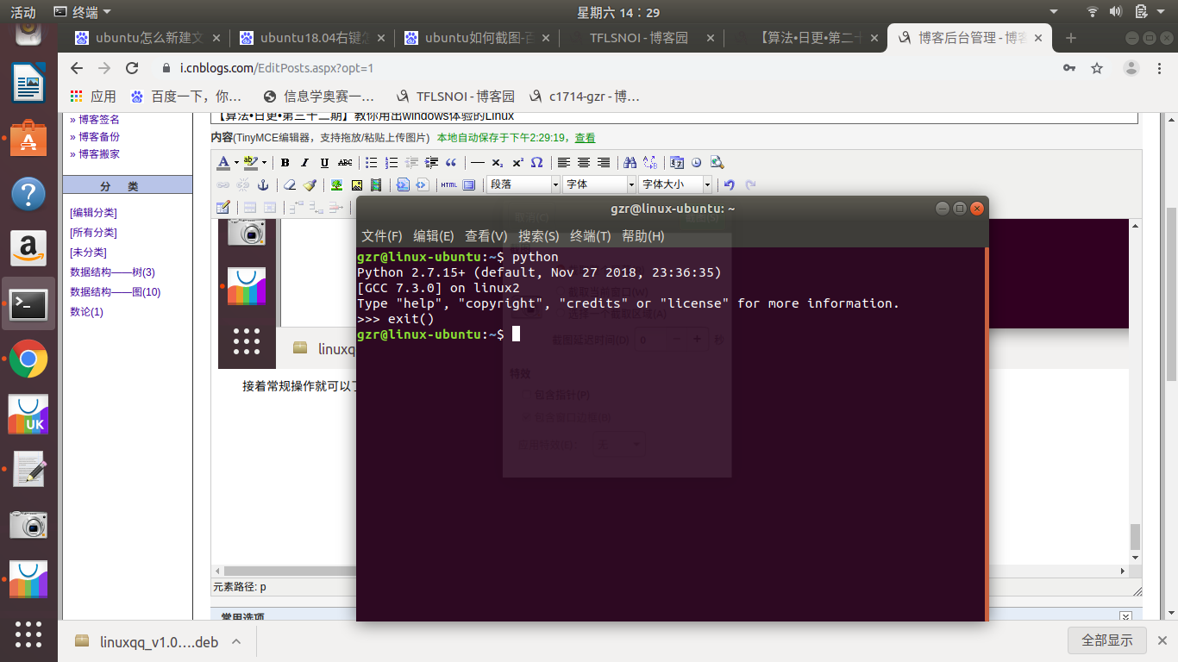Click the Bold formatting icon
This screenshot has width=1178, height=662.
(285, 163)
